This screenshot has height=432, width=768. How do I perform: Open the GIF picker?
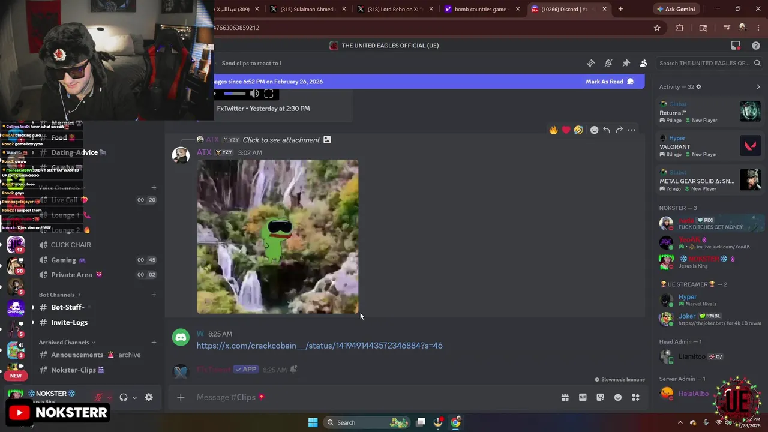click(583, 397)
